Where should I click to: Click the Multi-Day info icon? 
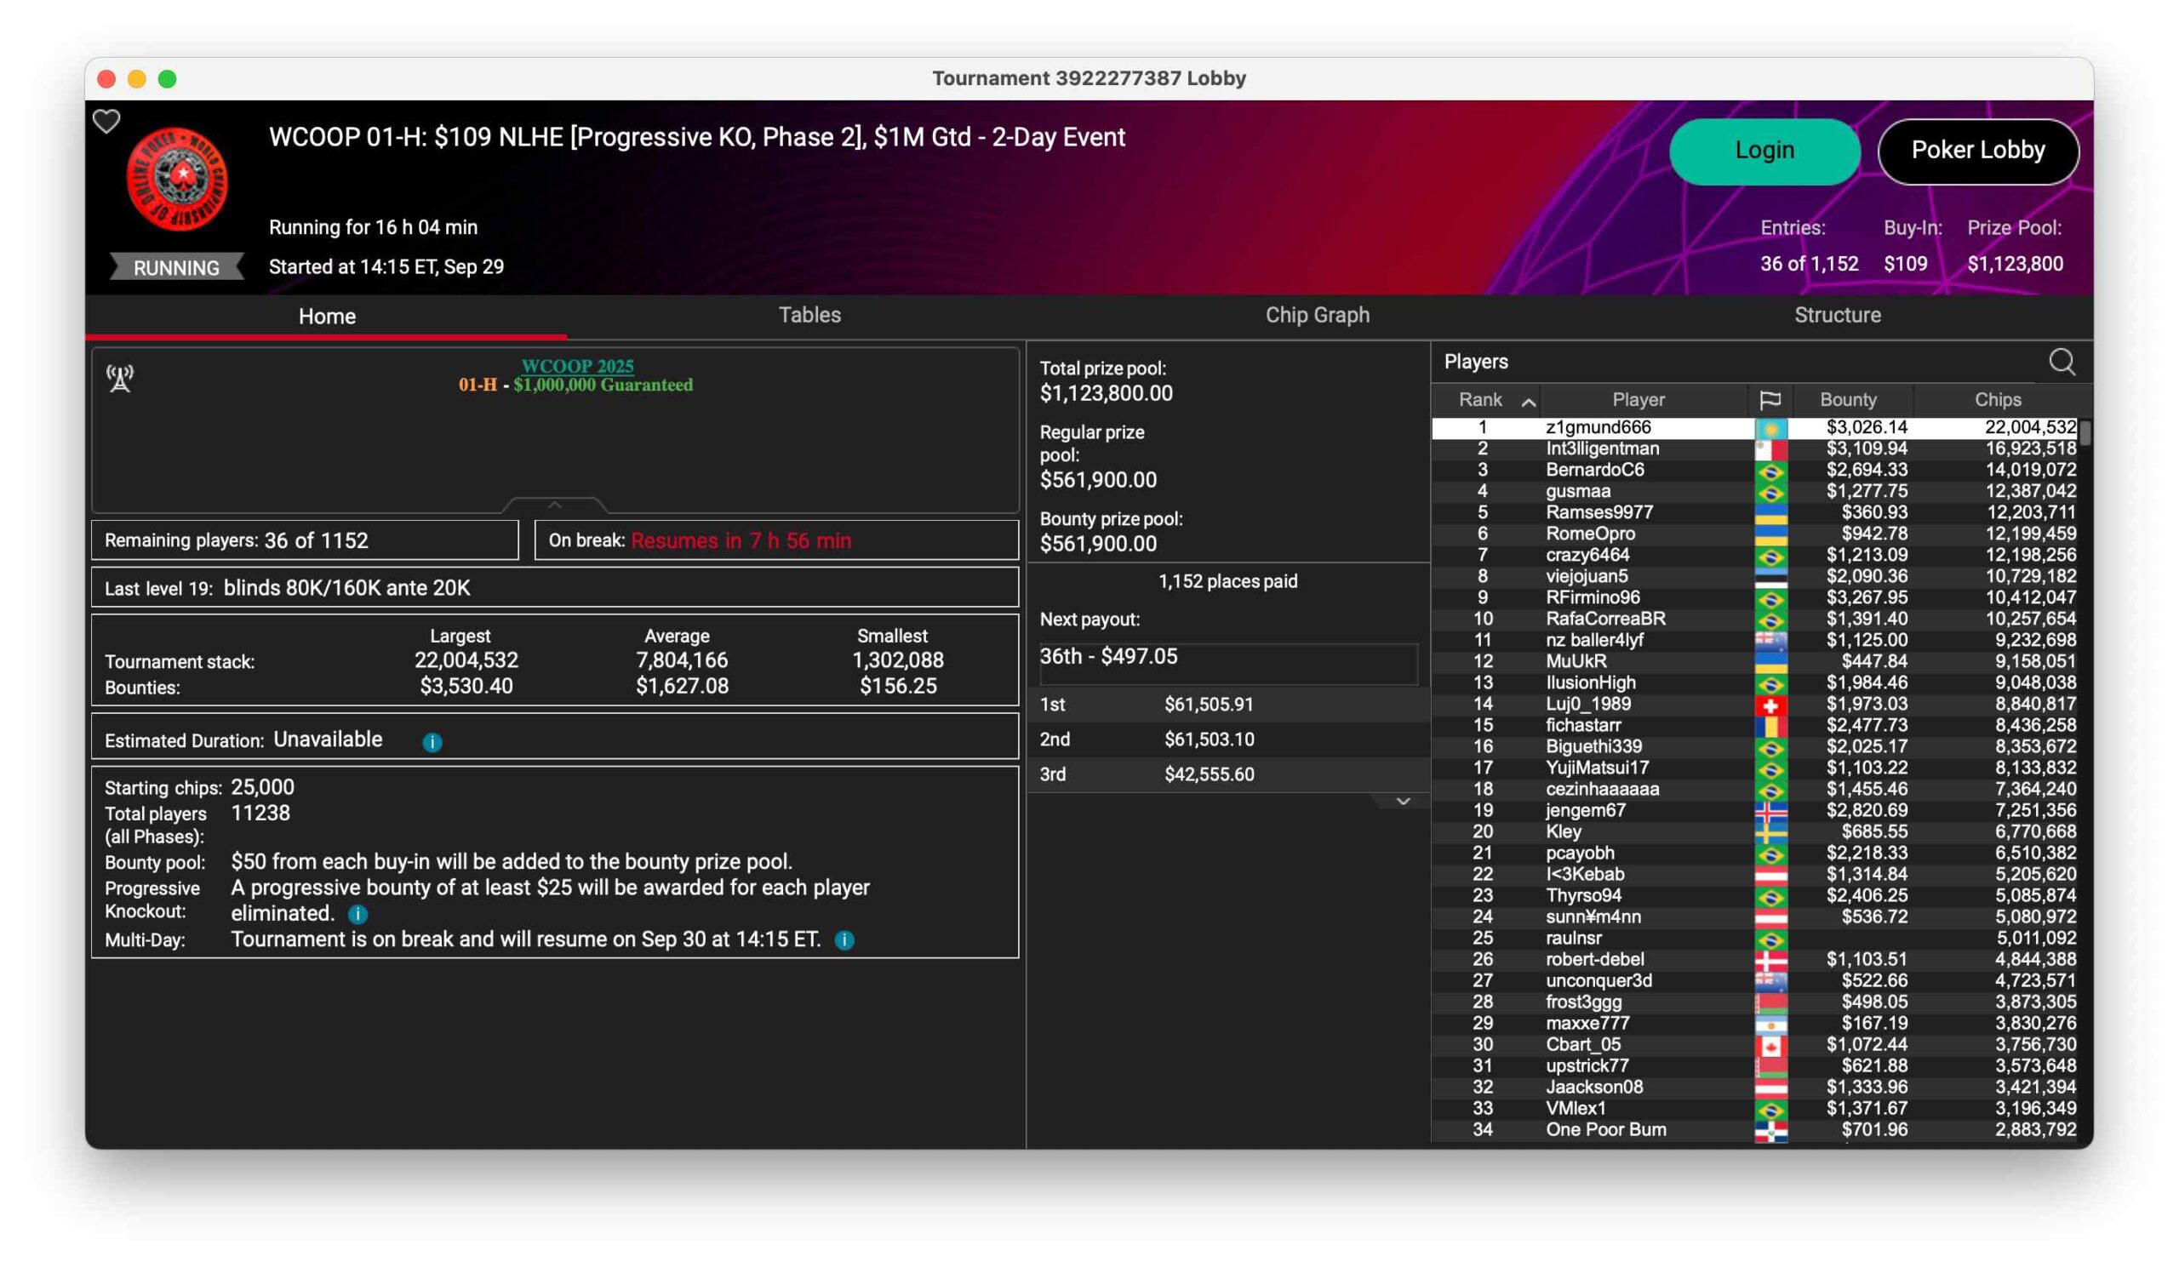coord(845,939)
